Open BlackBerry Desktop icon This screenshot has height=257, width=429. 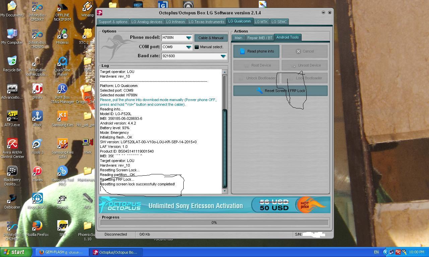click(12, 176)
